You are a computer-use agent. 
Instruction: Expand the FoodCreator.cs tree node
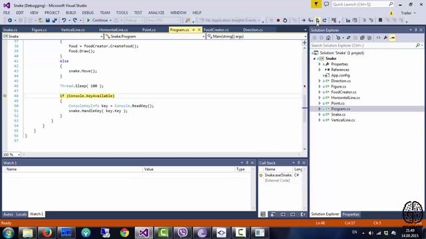(319, 92)
